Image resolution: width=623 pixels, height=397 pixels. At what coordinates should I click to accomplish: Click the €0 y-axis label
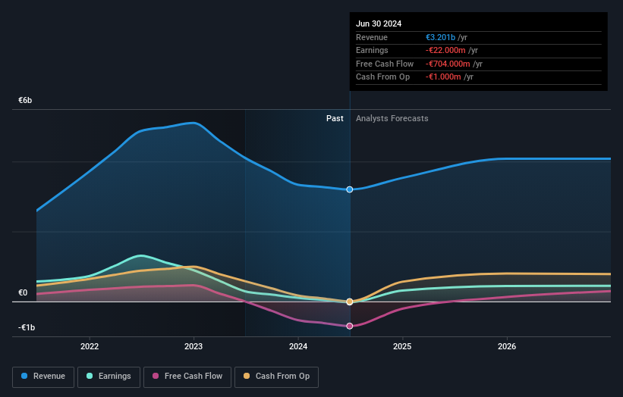pos(23,292)
